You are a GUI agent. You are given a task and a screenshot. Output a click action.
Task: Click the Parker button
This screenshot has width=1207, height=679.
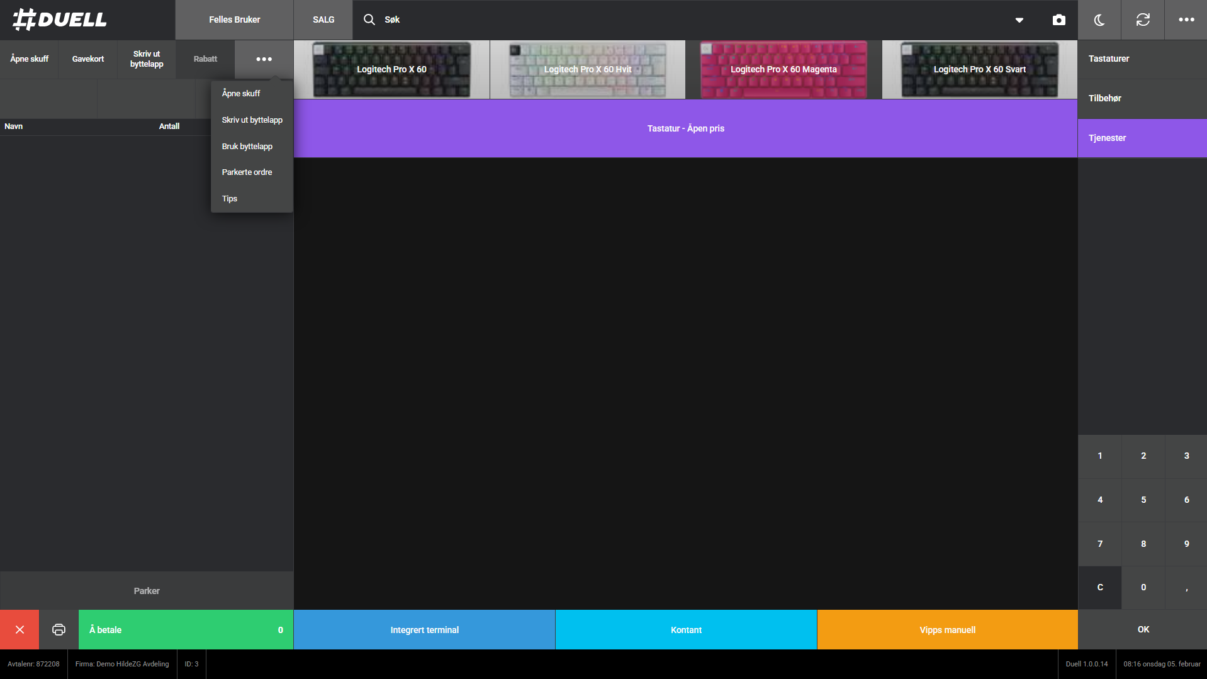coord(147,591)
